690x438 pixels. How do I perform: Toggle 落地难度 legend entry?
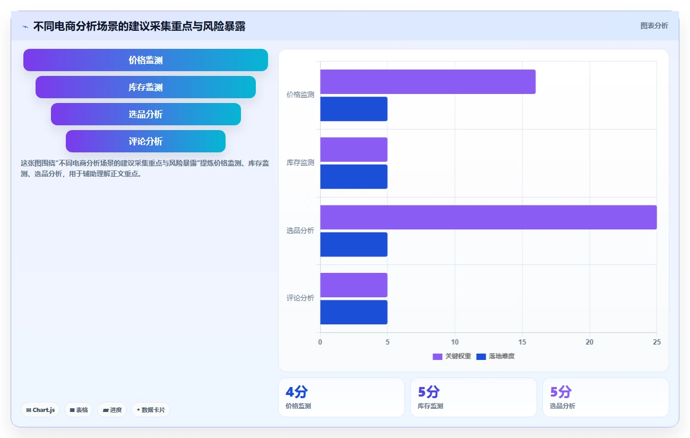point(496,356)
